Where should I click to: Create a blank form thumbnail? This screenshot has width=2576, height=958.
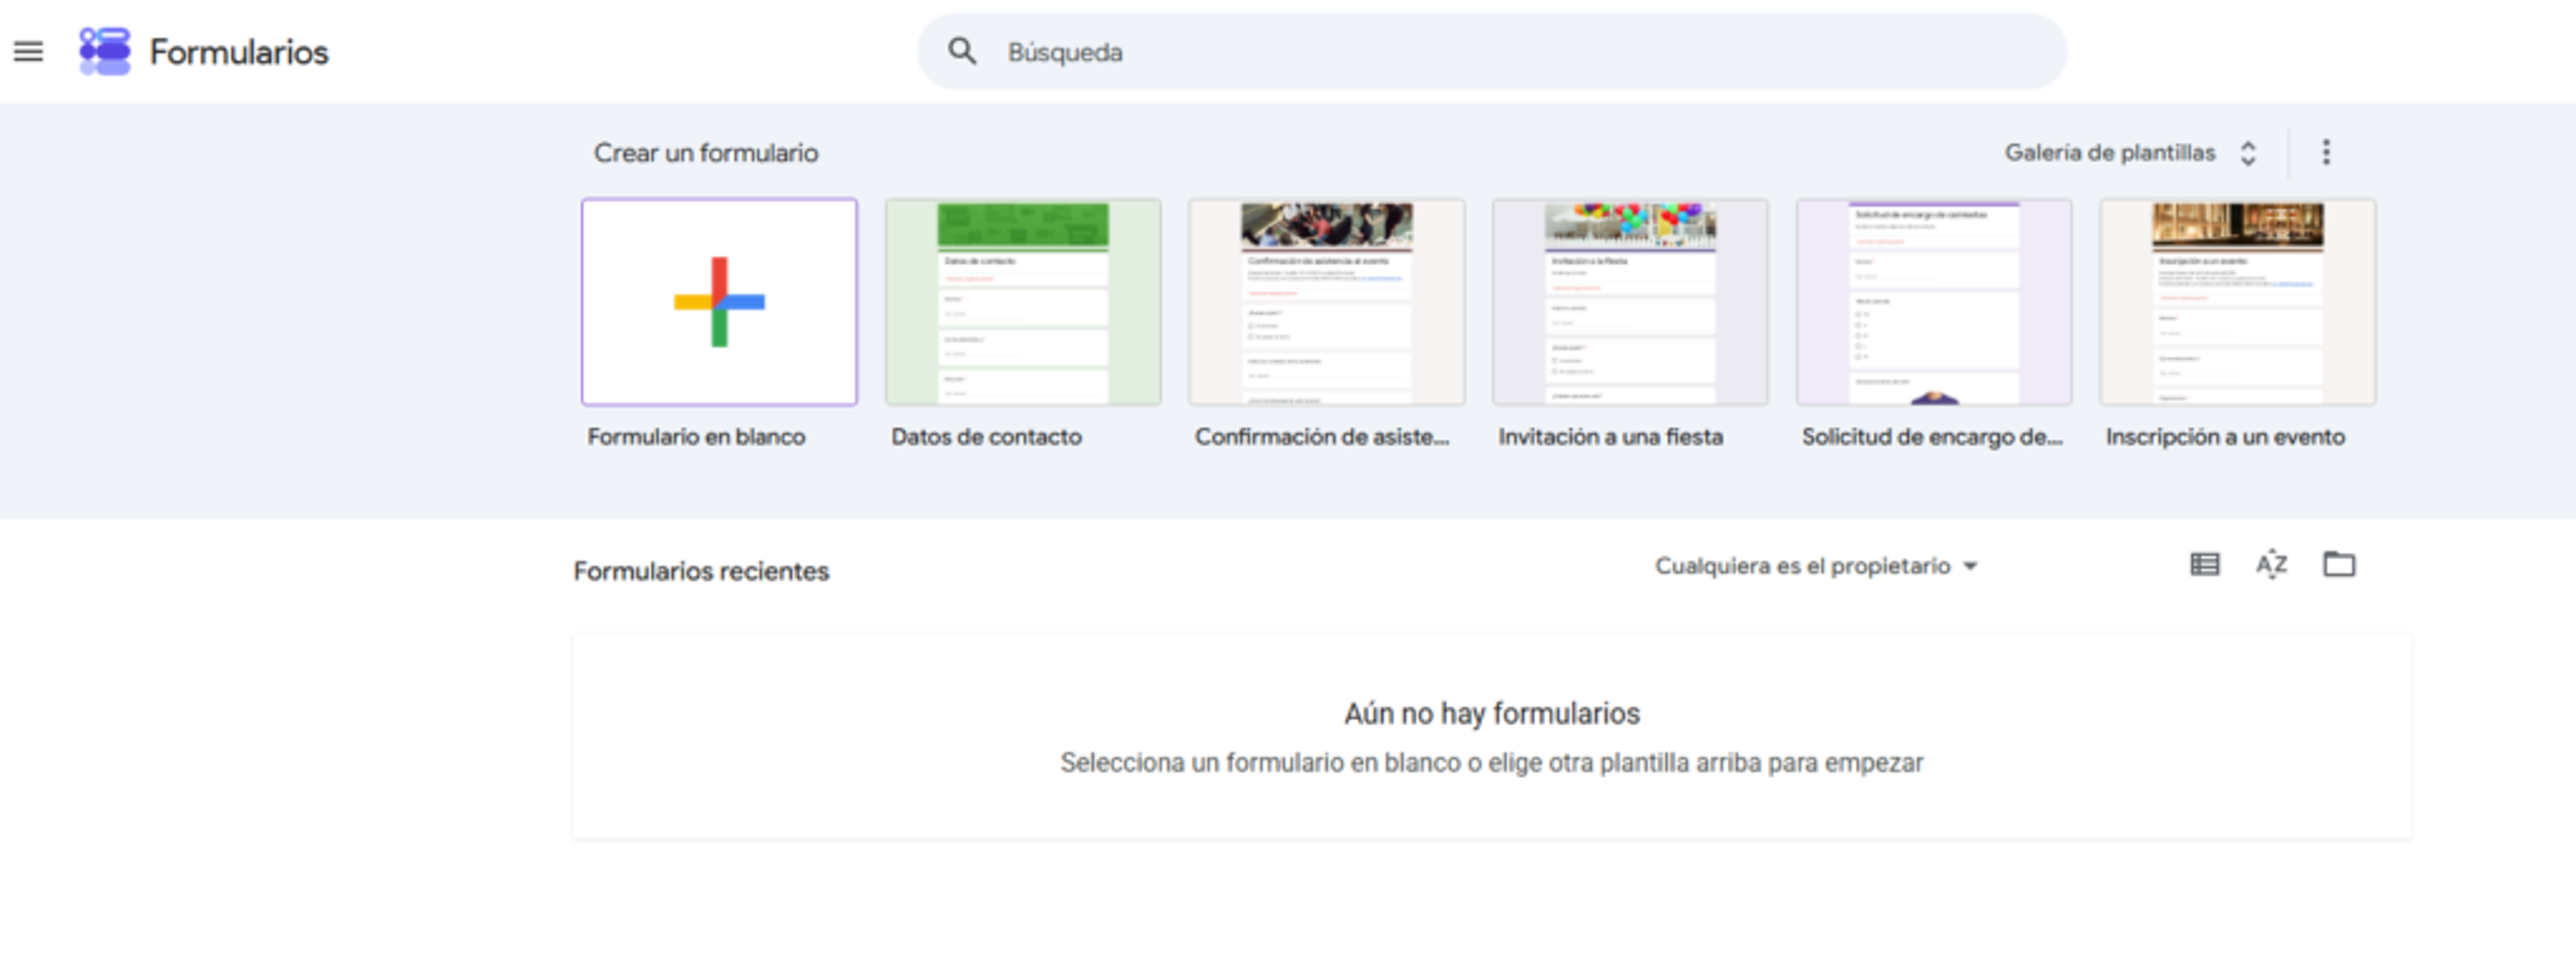[719, 302]
